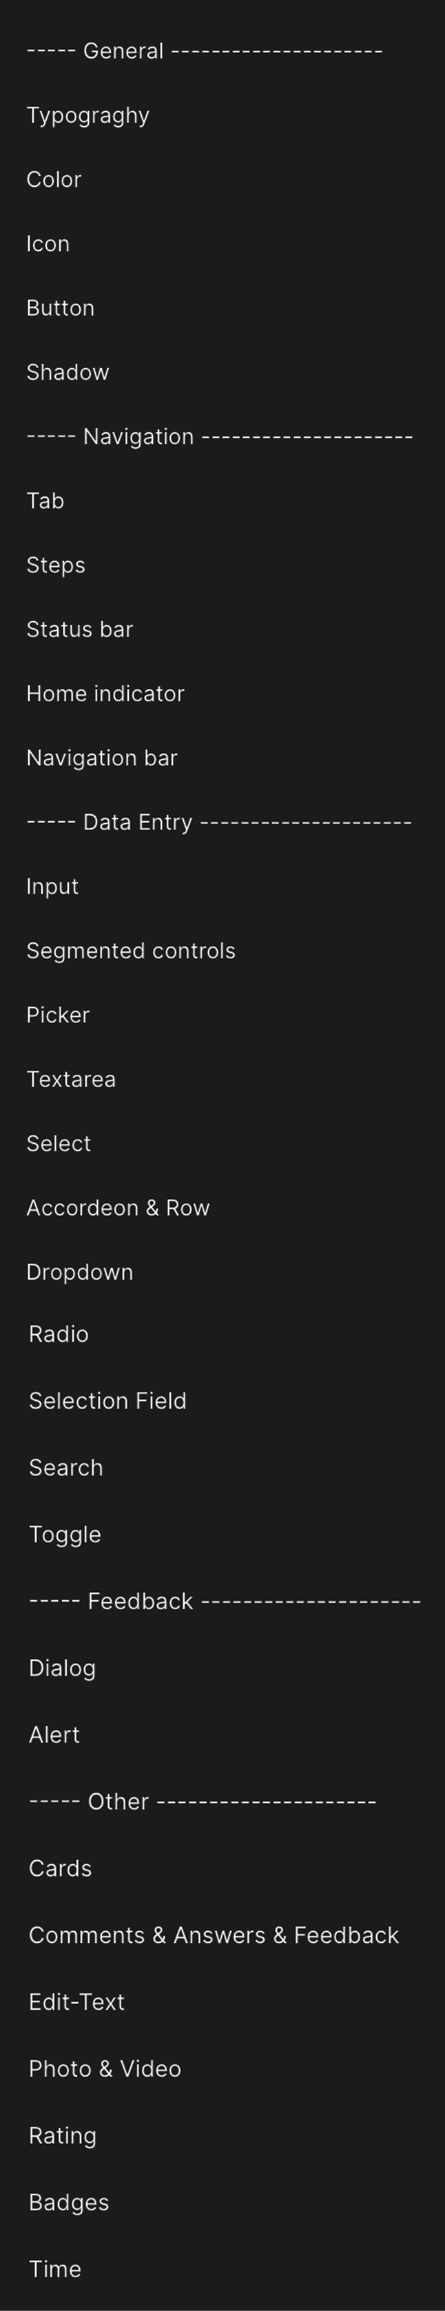Select the Segmented controls page
The image size is (445, 2311).
coord(130,951)
